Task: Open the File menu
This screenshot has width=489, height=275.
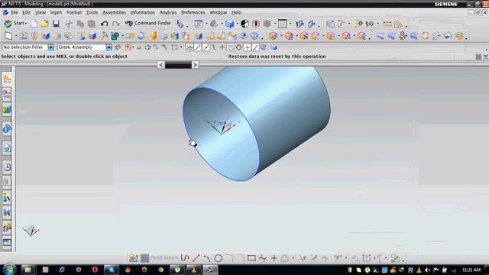Action: [14, 12]
